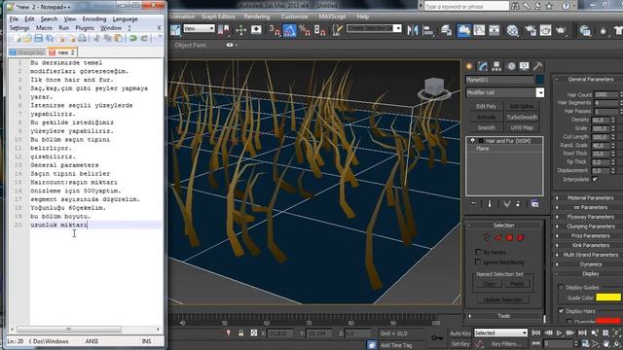Switch to the Display panel icon
623x350 pixels.
pos(524,66)
